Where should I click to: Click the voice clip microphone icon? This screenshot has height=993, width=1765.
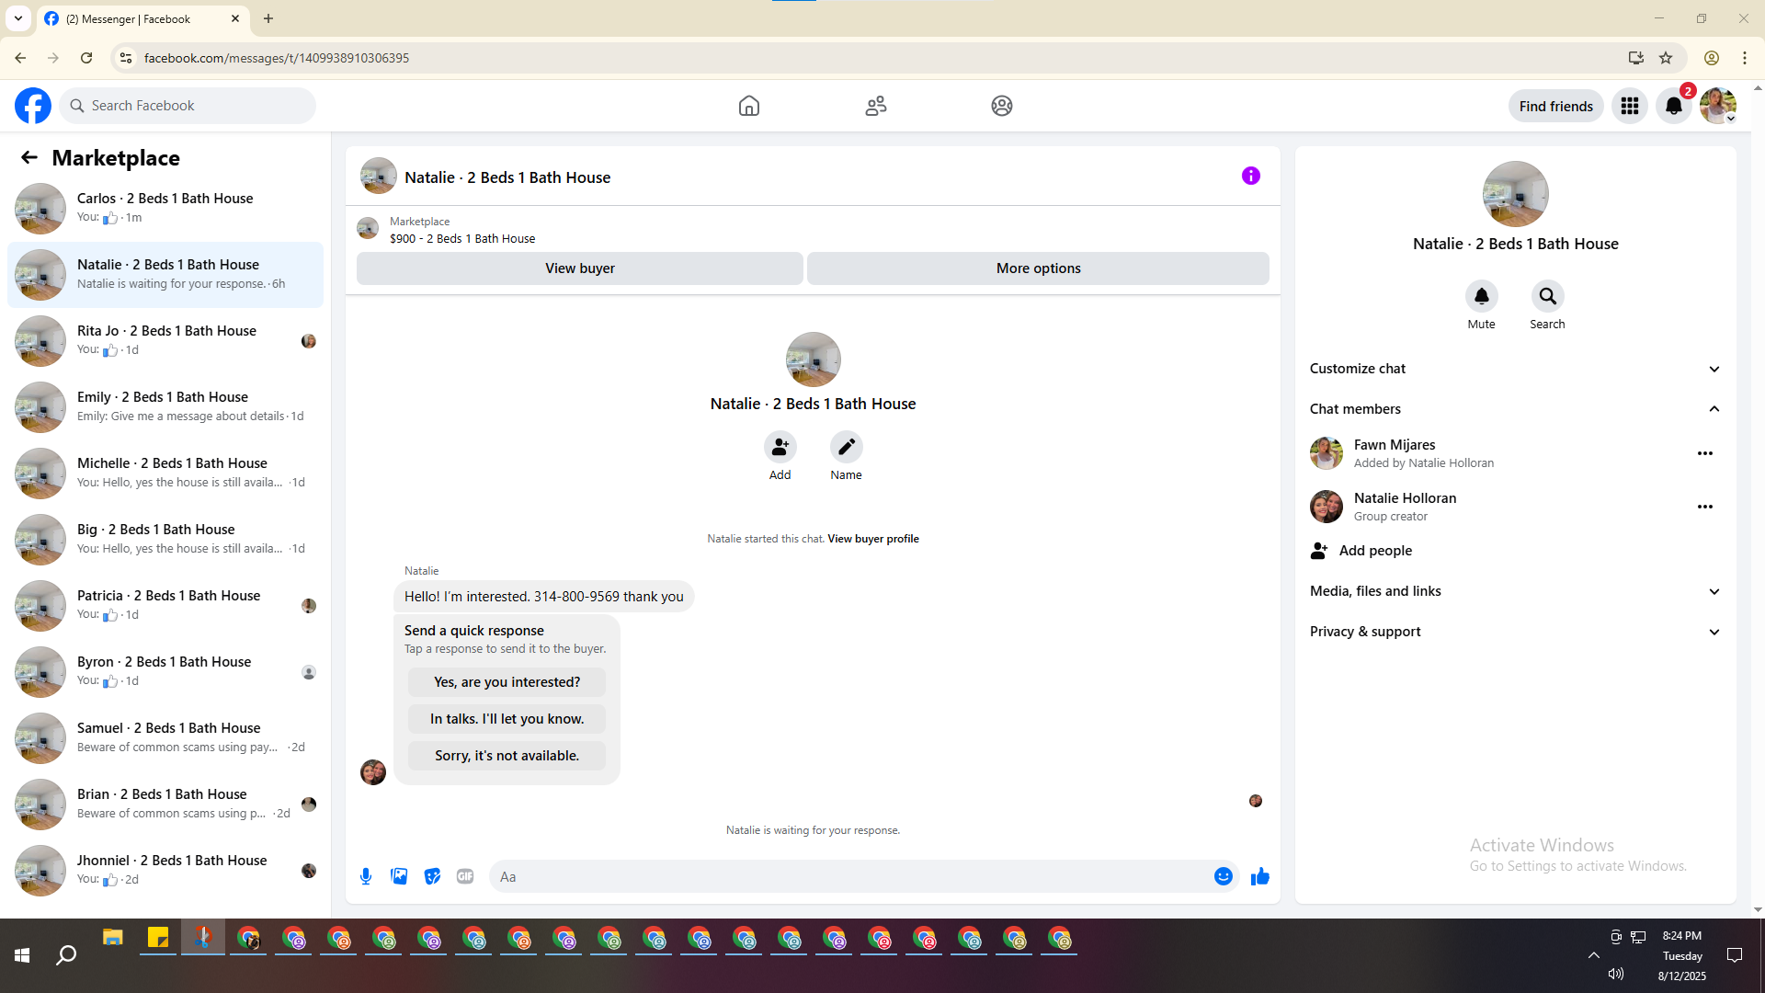[x=366, y=876]
